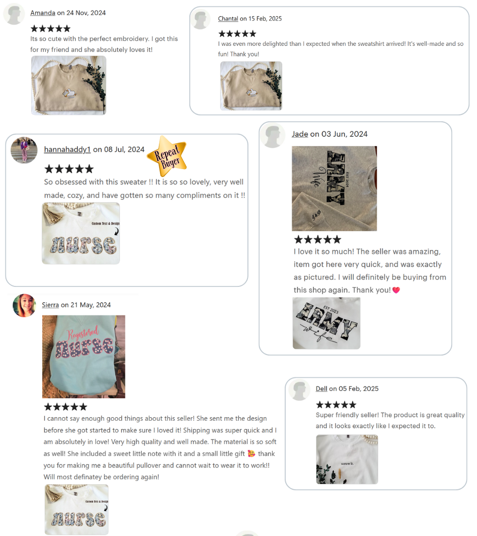477x536 pixels.
Task: Click Jade's default avatar icon
Action: 273,135
